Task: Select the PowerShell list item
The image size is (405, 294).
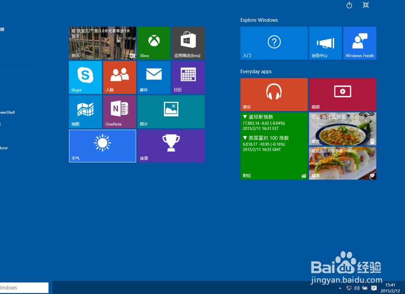Action: (7, 113)
